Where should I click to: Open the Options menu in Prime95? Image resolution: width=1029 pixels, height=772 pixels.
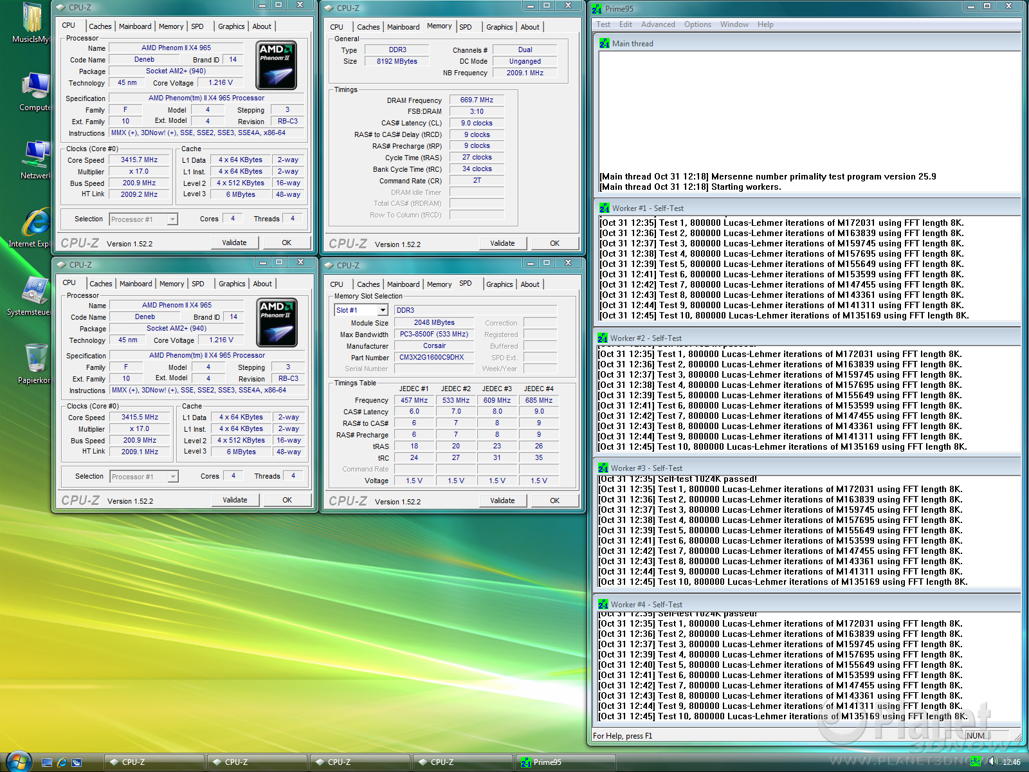697,24
